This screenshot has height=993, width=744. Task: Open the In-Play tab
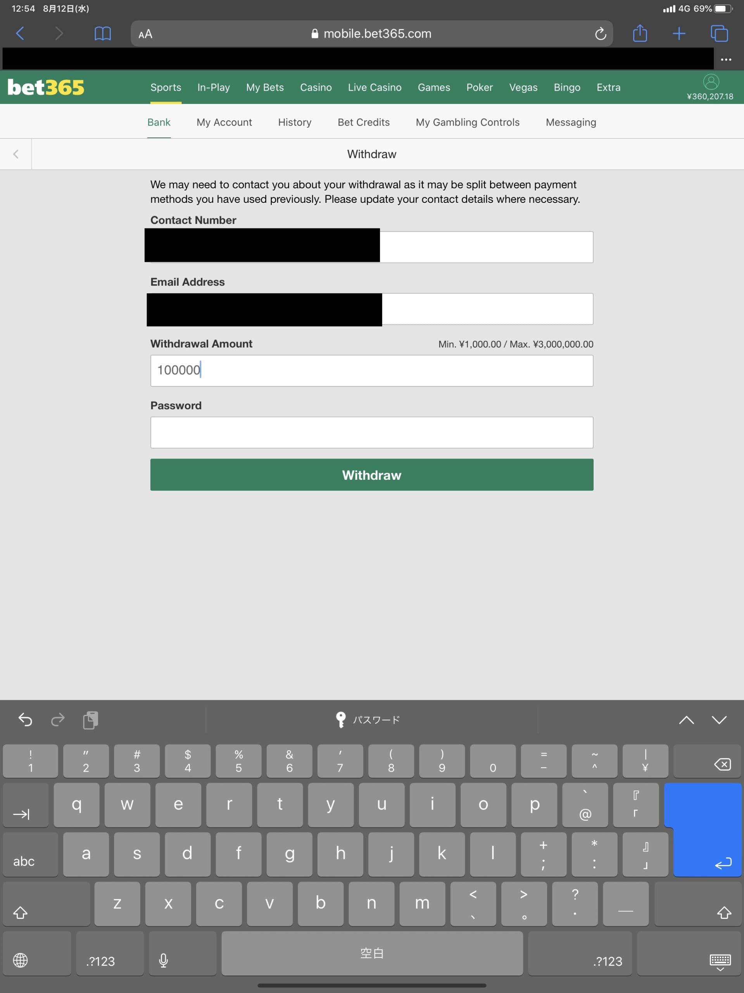pos(214,87)
